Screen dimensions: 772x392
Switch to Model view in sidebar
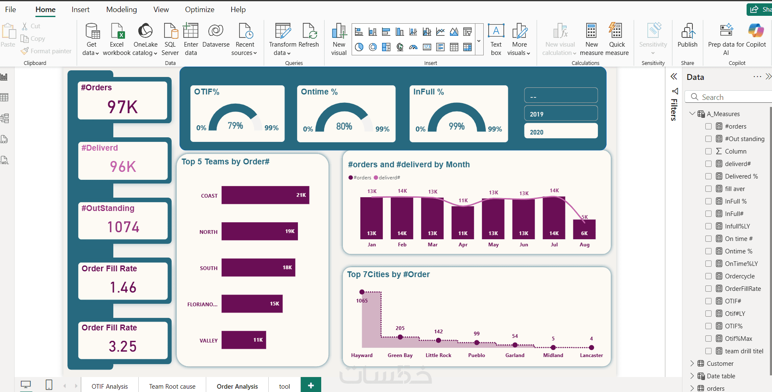pyautogui.click(x=4, y=118)
